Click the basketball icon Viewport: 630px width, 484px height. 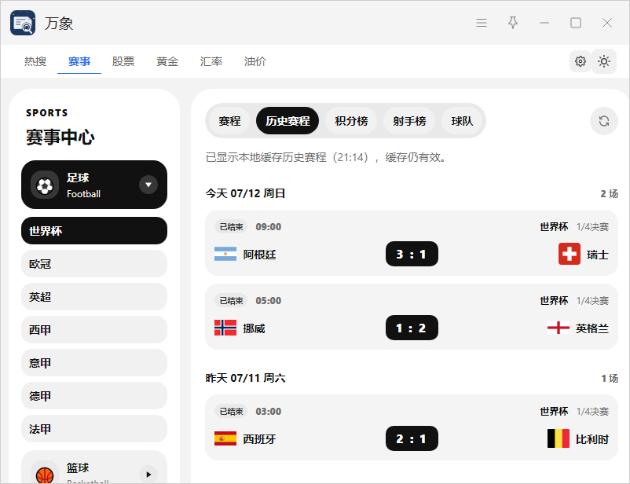tap(45, 475)
